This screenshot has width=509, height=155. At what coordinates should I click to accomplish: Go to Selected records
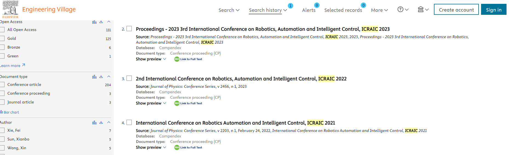[x=343, y=10]
